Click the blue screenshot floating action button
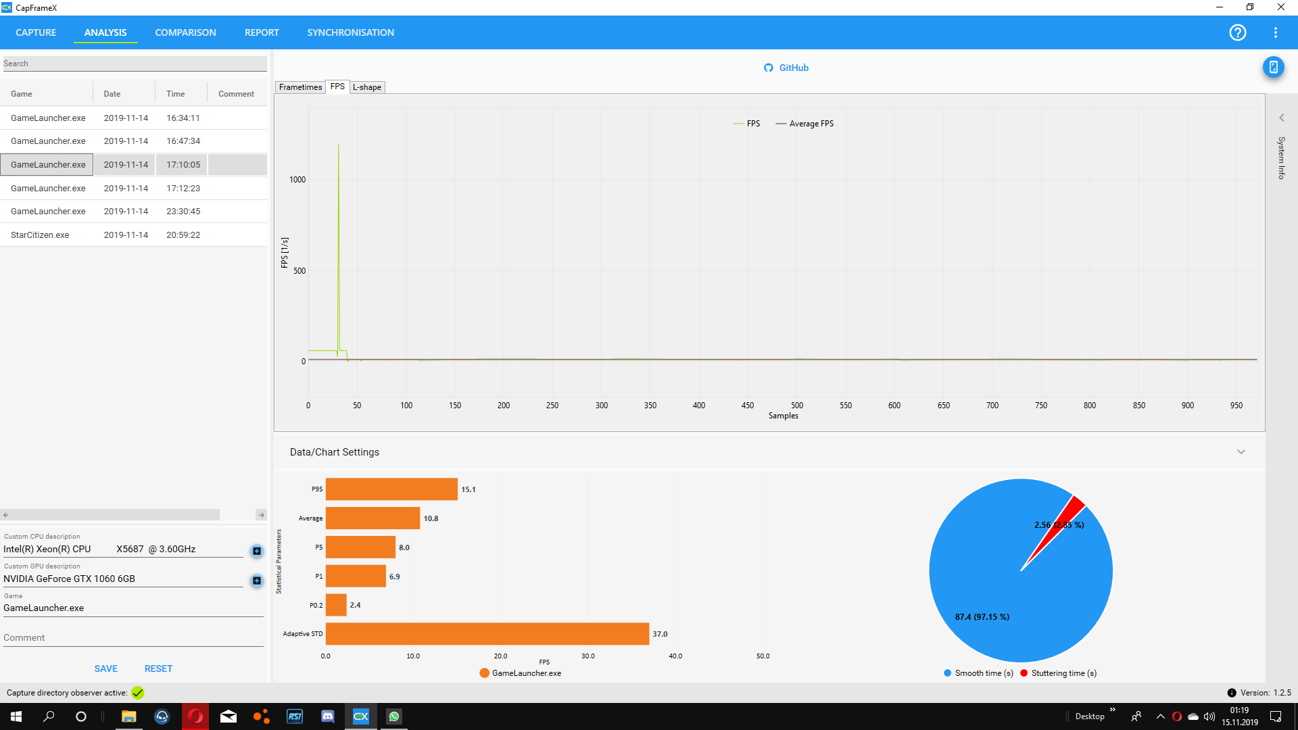Image resolution: width=1298 pixels, height=730 pixels. click(1274, 68)
